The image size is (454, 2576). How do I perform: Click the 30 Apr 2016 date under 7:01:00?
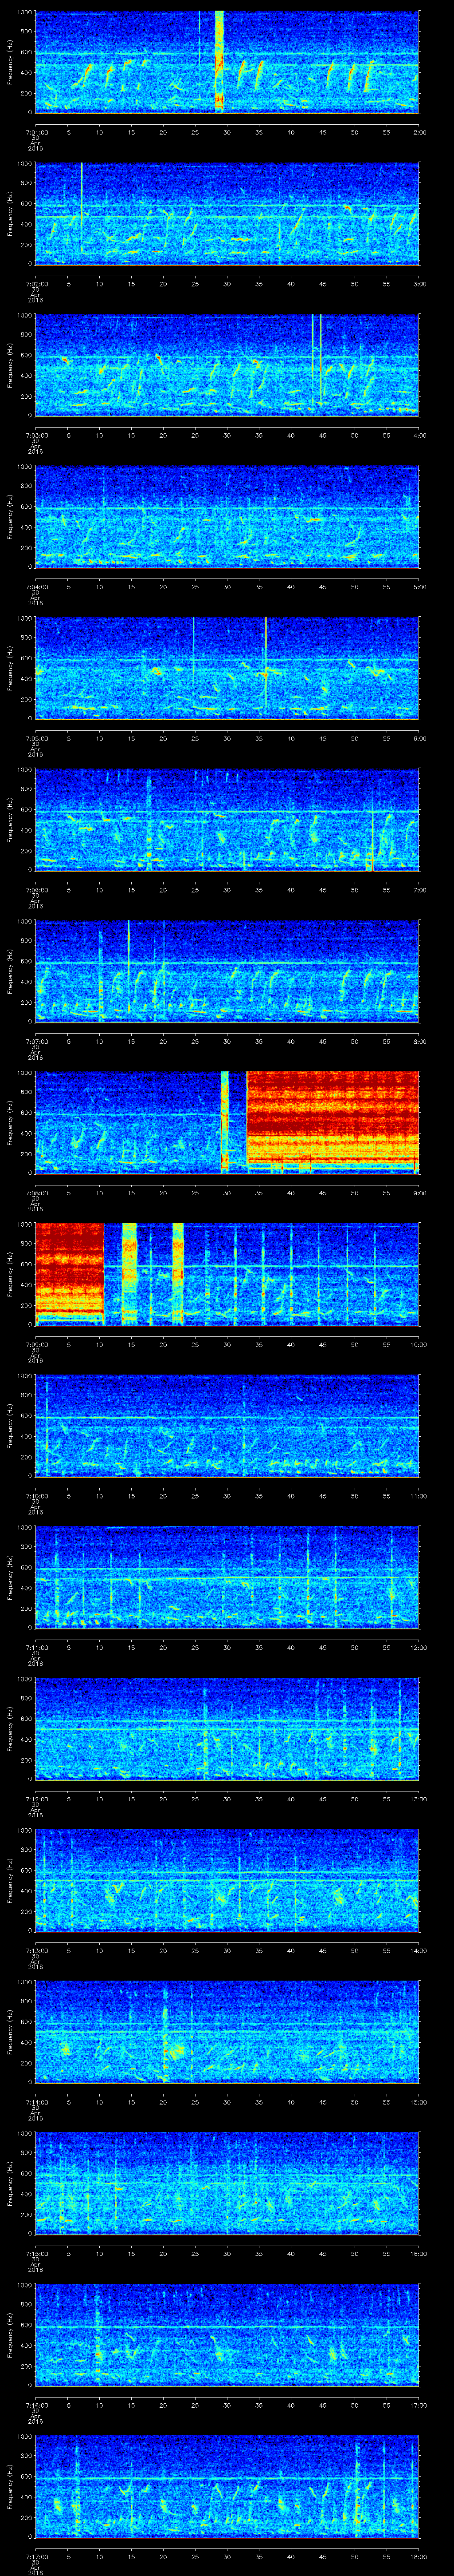coord(36,143)
